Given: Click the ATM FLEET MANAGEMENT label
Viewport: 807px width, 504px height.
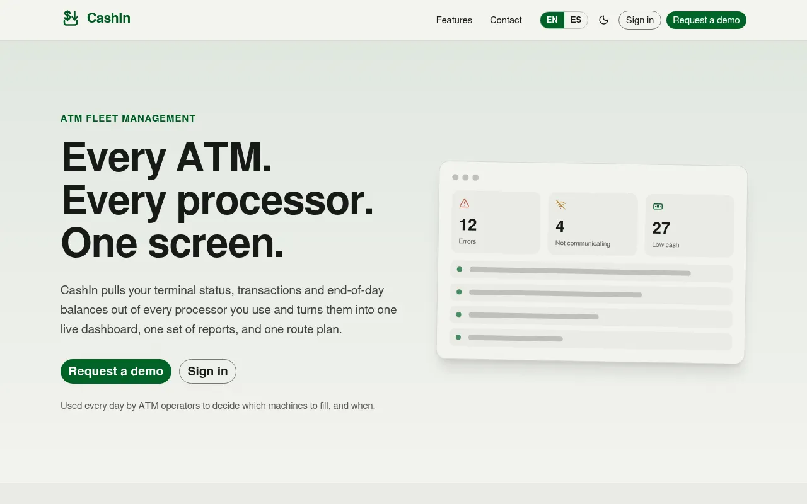Looking at the screenshot, I should point(128,118).
